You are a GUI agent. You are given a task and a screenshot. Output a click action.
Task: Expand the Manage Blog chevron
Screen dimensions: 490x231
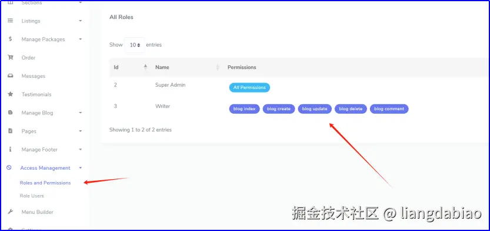click(81, 113)
